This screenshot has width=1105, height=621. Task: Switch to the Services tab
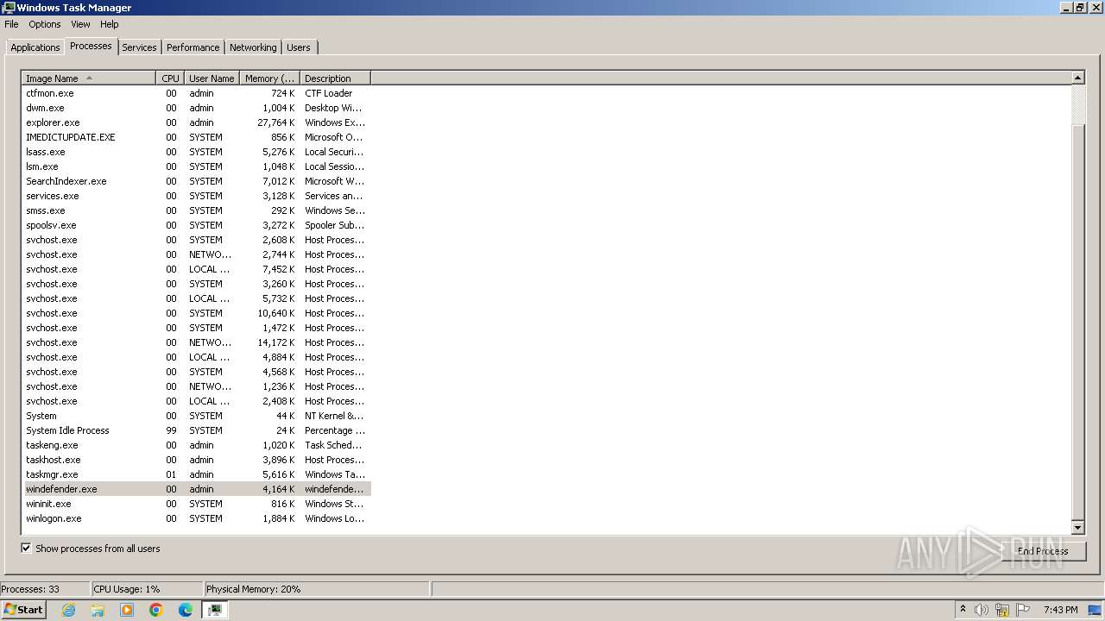tap(139, 47)
